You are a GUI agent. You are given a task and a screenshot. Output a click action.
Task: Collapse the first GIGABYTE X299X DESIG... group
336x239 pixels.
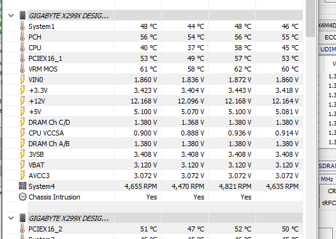[11, 16]
